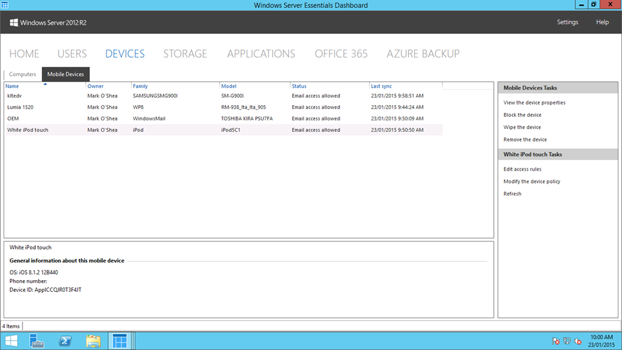622x350 pixels.
Task: Open the Windows Start button
Action: [x=11, y=341]
